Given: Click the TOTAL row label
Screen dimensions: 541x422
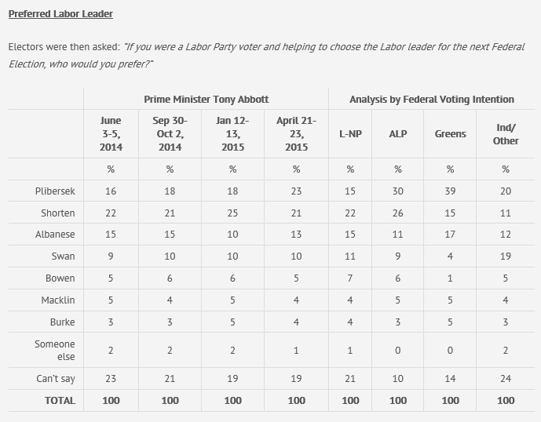Looking at the screenshot, I should pos(60,400).
